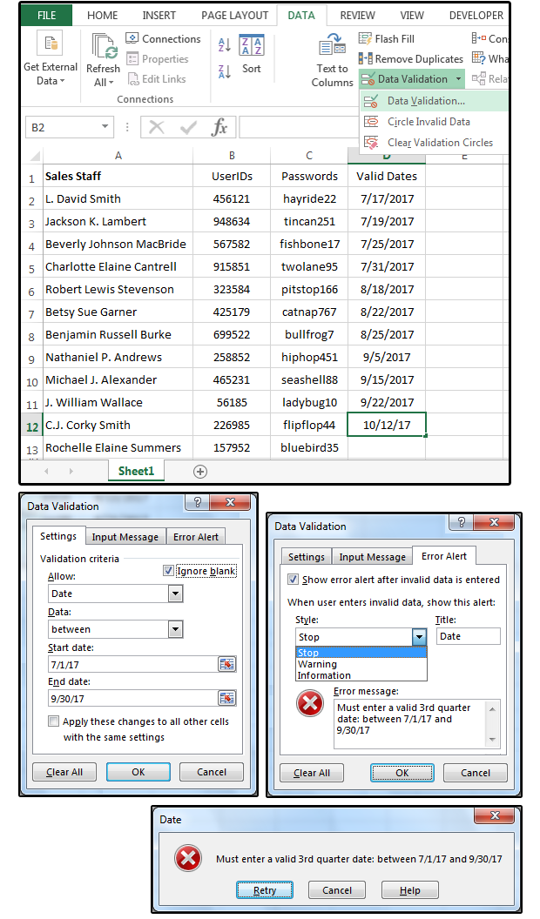Open Get External Data dropdown arrow
Image resolution: width=540 pixels, height=919 pixels.
tap(62, 81)
